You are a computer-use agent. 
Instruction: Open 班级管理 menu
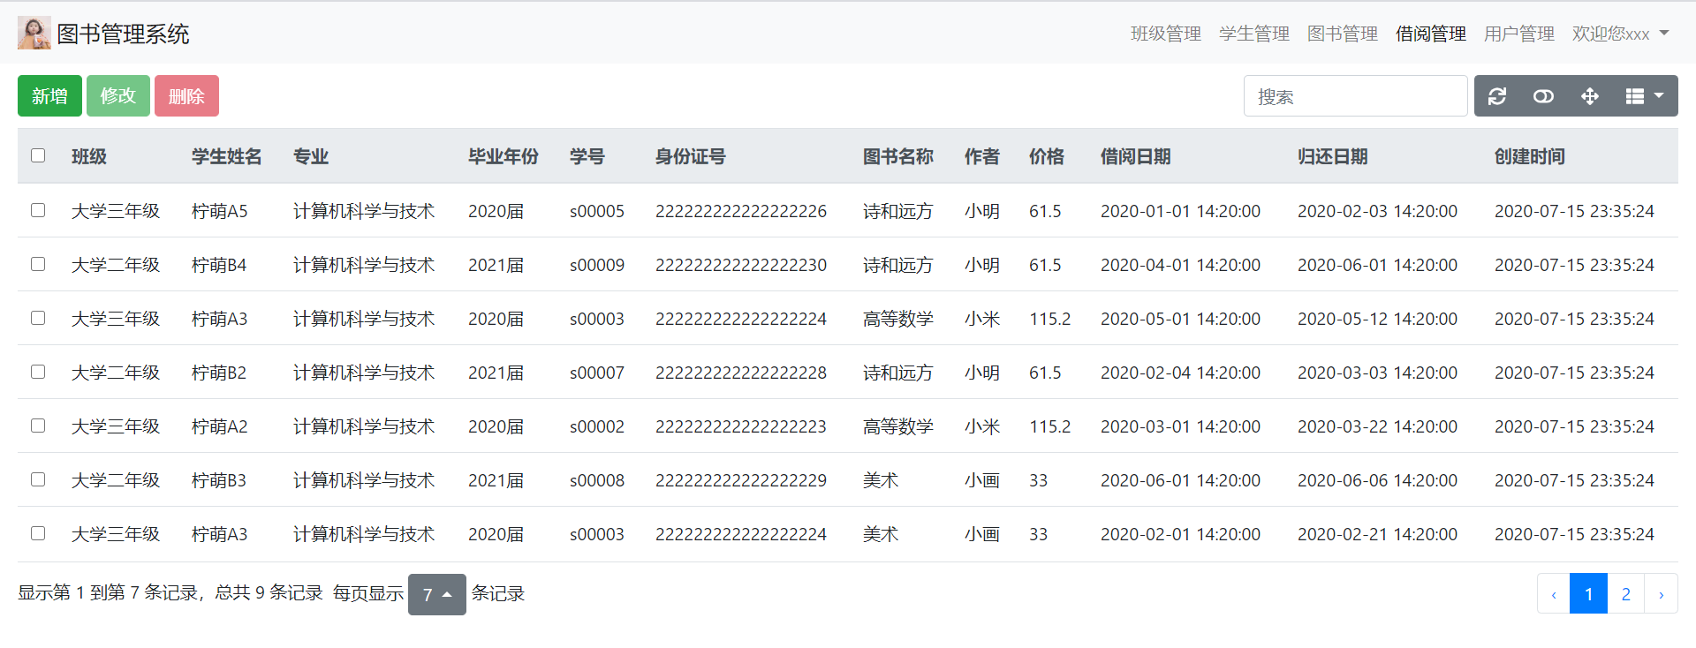pyautogui.click(x=1166, y=34)
